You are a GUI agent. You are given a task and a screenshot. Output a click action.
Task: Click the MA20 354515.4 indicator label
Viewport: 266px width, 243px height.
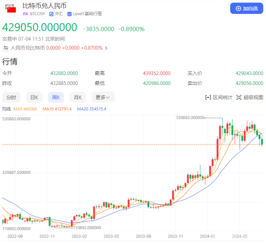click(92, 109)
